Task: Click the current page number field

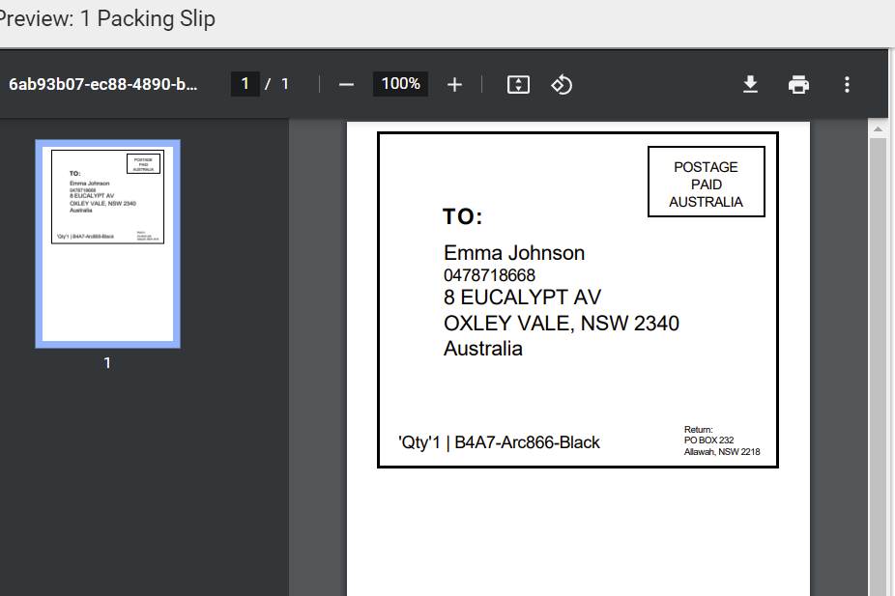Action: tap(245, 84)
